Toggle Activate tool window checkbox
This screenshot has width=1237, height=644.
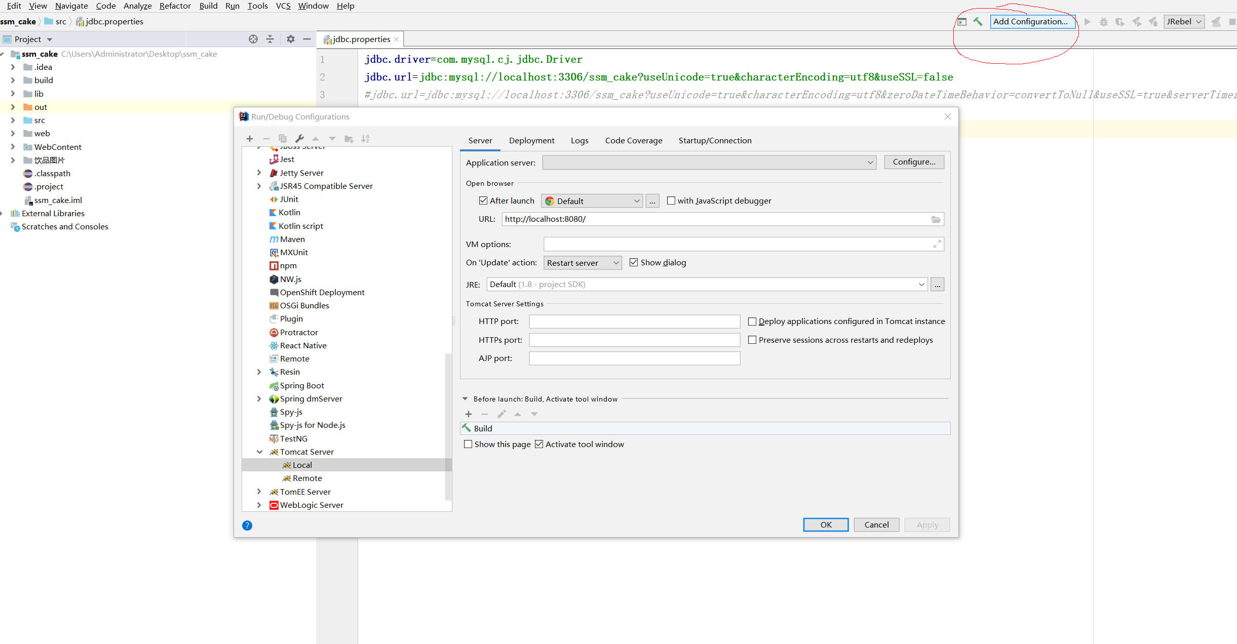click(539, 444)
